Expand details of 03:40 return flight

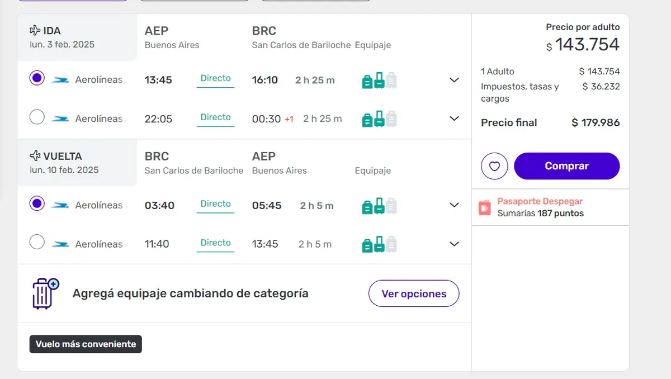[454, 205]
